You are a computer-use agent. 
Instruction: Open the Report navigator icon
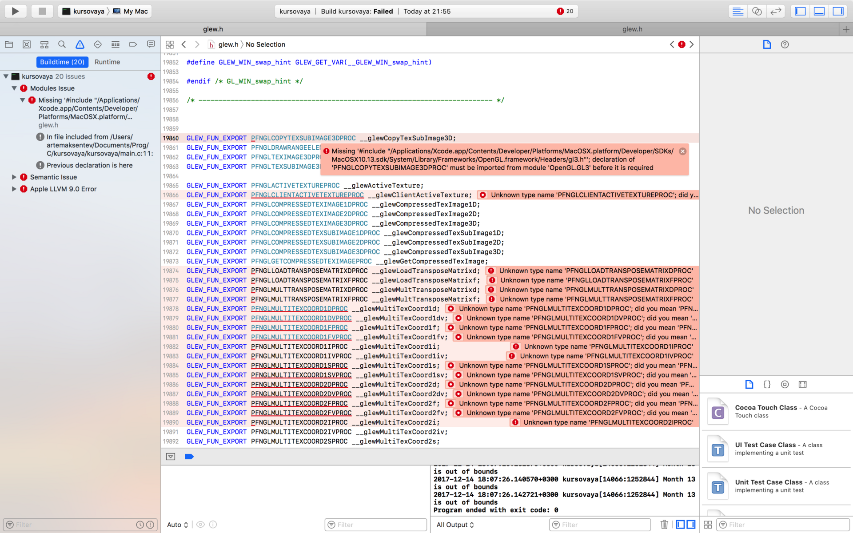point(151,44)
